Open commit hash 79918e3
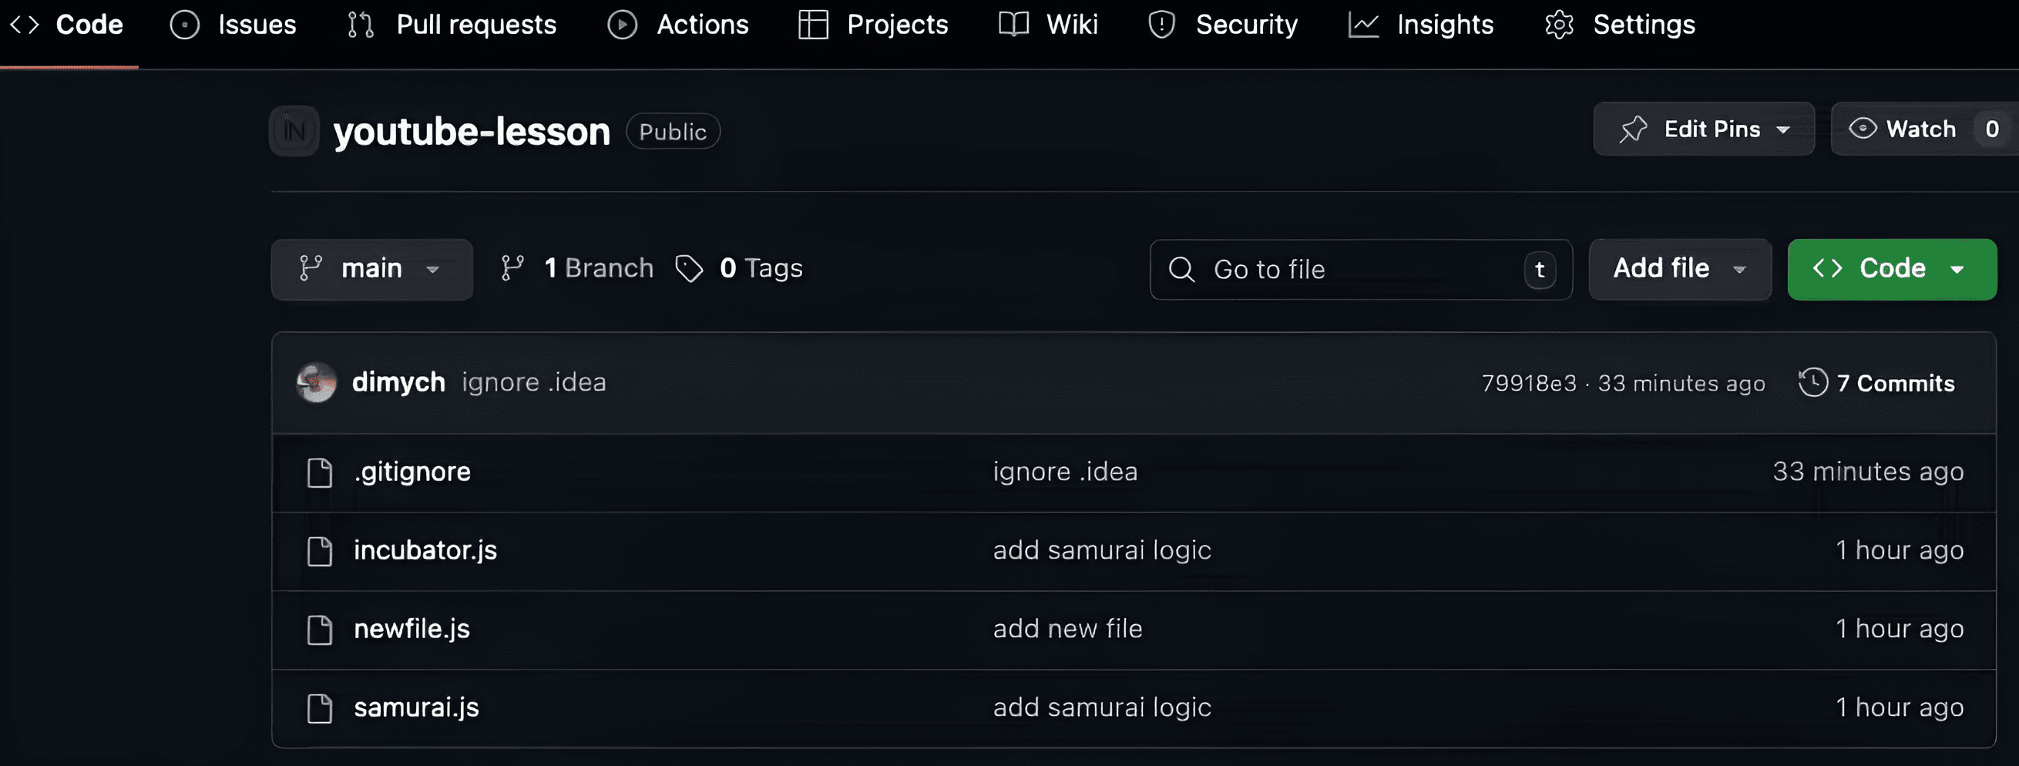This screenshot has height=766, width=2019. tap(1528, 384)
